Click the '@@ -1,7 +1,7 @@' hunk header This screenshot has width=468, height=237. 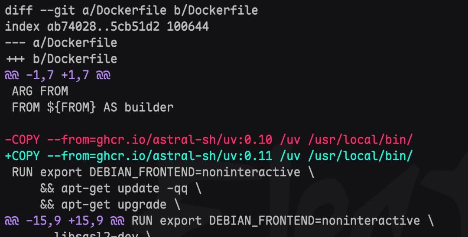(58, 75)
